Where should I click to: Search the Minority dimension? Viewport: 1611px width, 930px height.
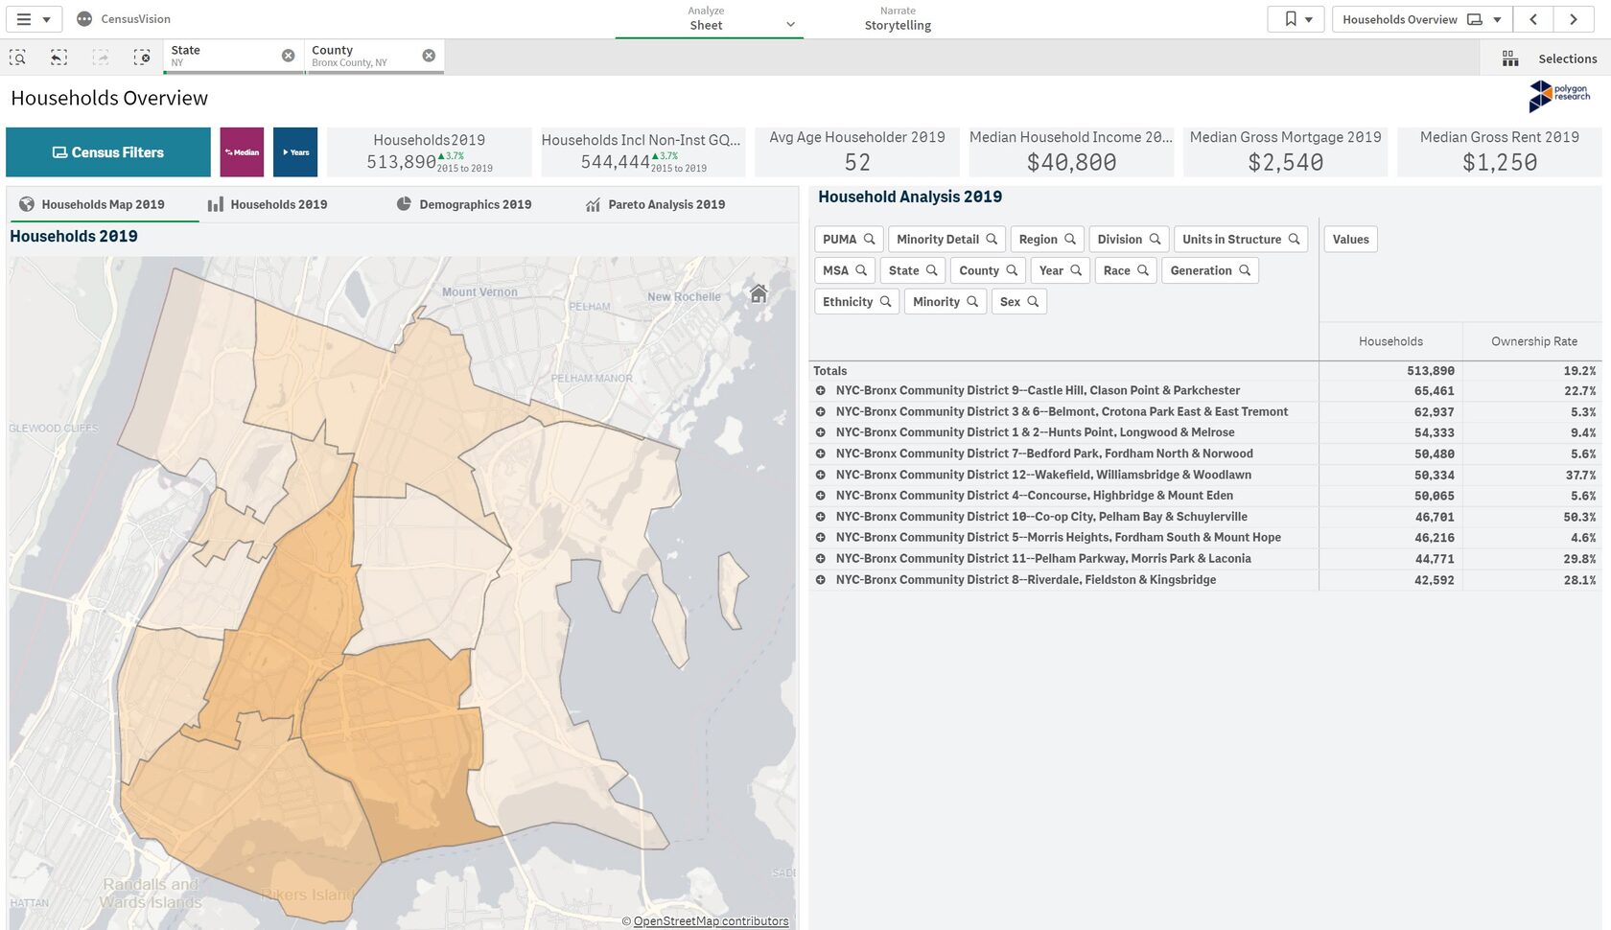pos(946,302)
